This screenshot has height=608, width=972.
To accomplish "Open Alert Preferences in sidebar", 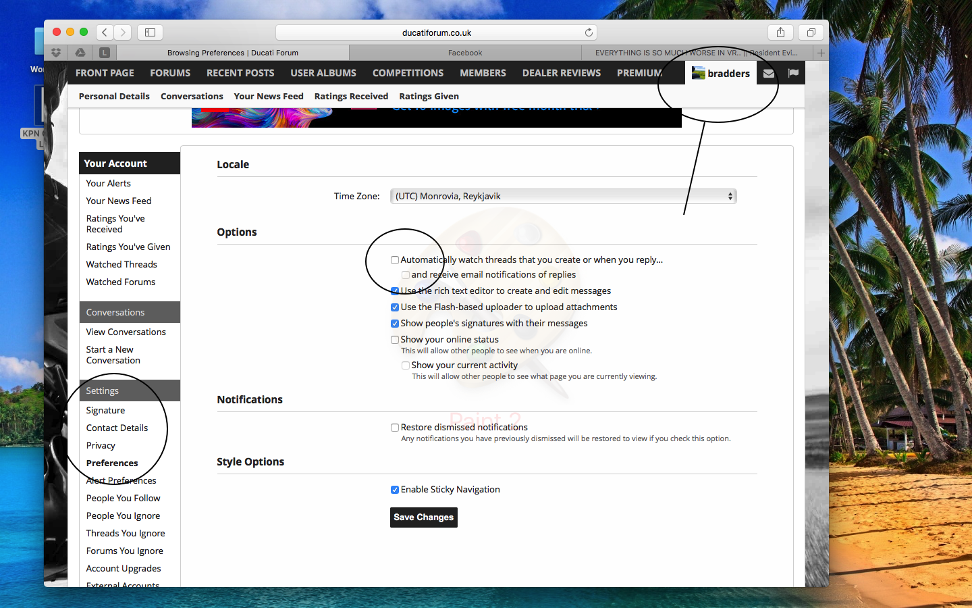I will (121, 480).
